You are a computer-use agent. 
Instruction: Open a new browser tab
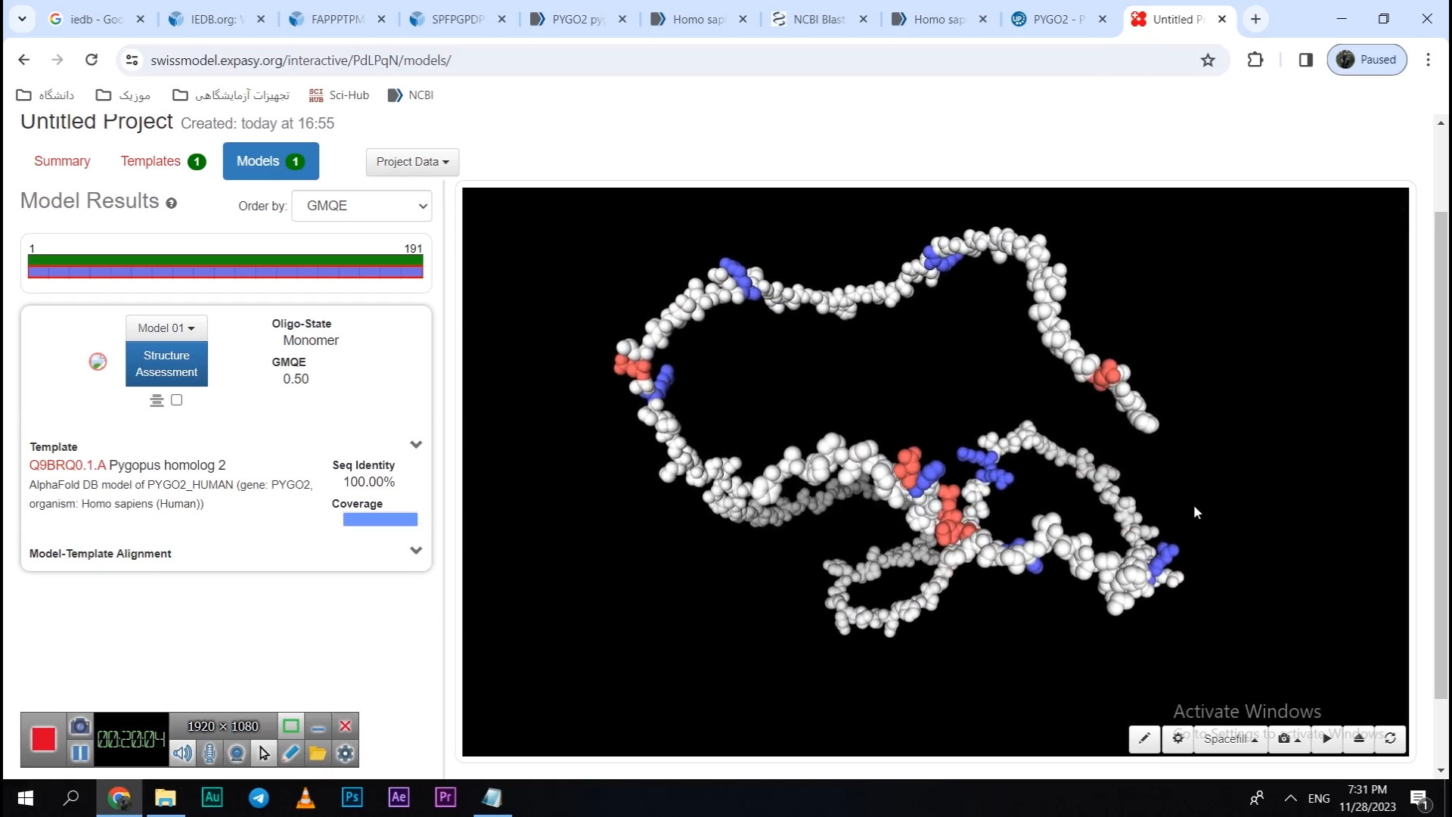pyautogui.click(x=1255, y=19)
